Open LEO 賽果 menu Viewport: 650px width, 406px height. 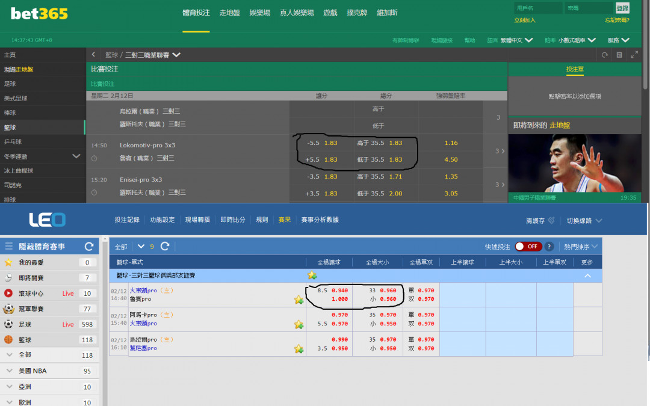pyautogui.click(x=284, y=220)
